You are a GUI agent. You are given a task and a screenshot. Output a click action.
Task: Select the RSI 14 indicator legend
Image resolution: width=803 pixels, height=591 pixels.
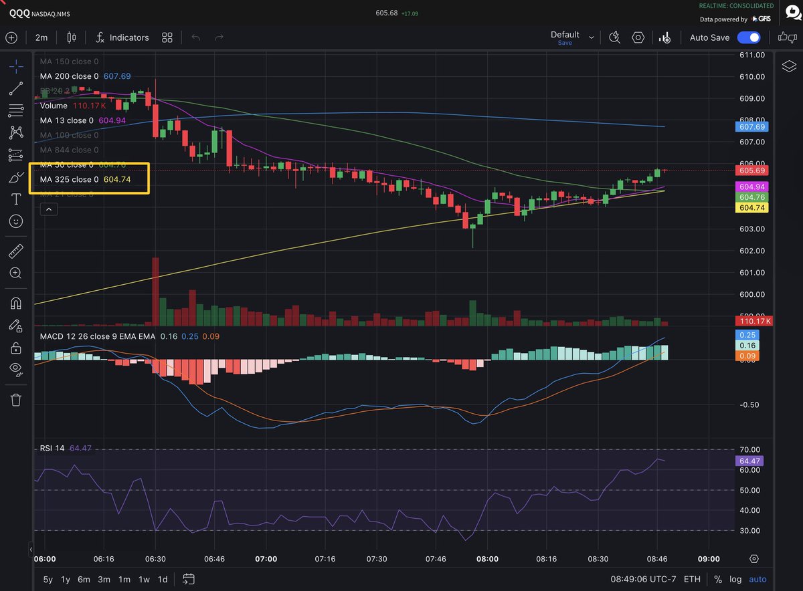pos(65,448)
